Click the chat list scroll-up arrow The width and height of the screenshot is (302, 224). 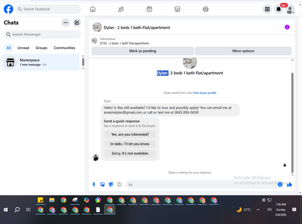[83, 56]
